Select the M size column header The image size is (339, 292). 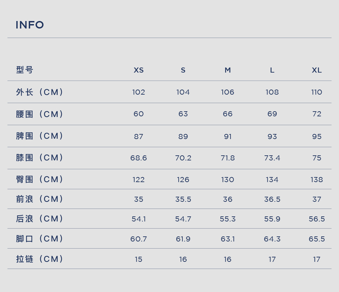click(228, 70)
